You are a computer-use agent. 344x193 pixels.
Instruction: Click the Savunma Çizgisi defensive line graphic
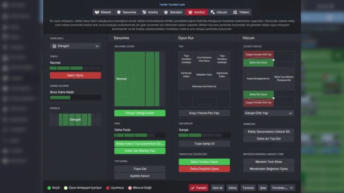(x=140, y=79)
